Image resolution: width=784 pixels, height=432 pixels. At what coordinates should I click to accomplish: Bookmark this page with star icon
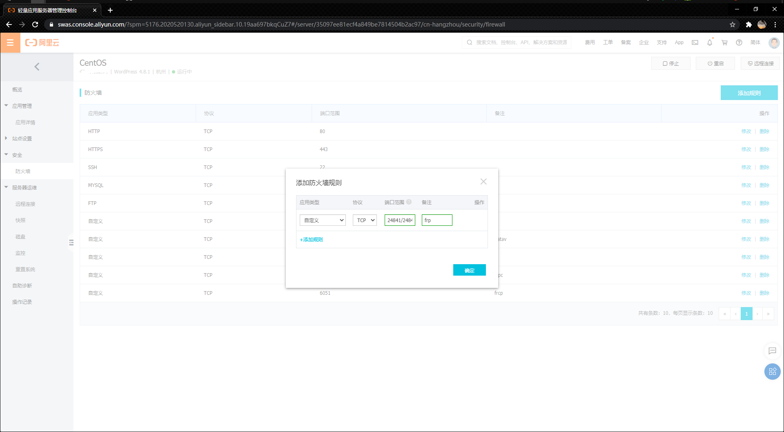[x=733, y=24]
